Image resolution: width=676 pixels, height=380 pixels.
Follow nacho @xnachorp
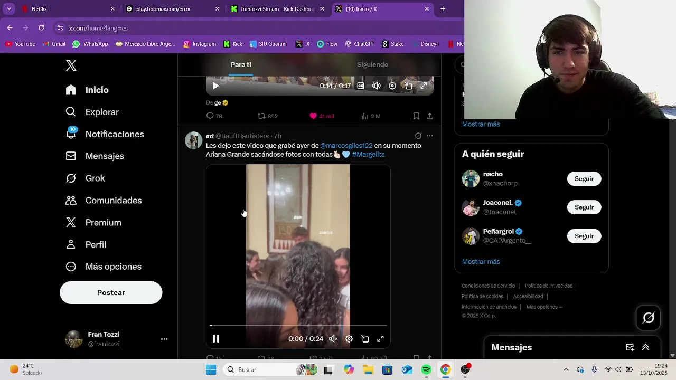(x=584, y=179)
